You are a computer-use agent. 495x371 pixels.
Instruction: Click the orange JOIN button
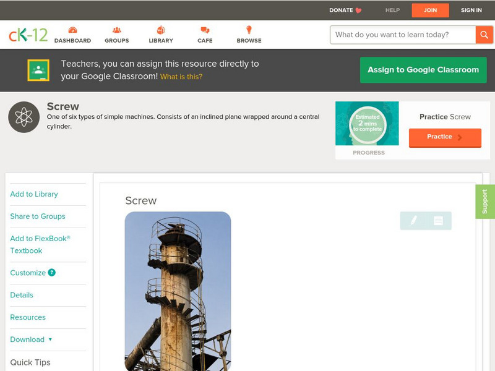[x=430, y=11]
